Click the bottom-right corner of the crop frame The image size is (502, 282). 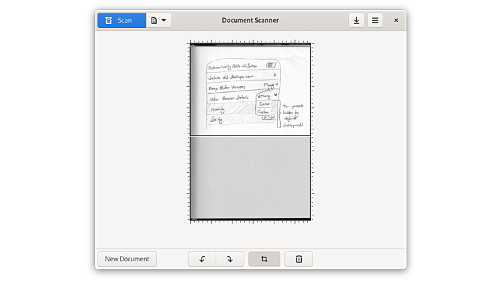click(310, 219)
